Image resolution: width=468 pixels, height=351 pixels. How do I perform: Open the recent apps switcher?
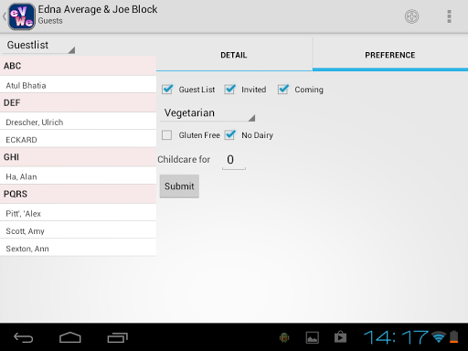[x=117, y=337]
